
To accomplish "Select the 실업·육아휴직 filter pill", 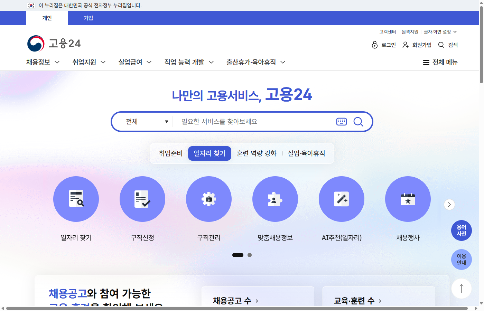I will [306, 153].
